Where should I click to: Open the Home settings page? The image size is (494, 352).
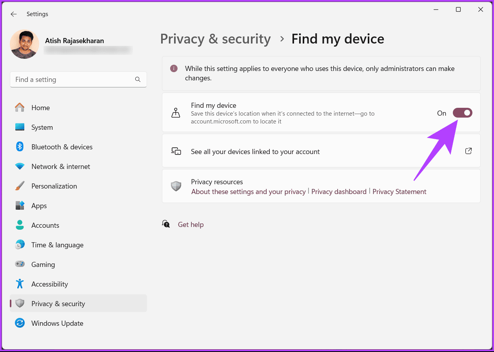tap(78, 108)
